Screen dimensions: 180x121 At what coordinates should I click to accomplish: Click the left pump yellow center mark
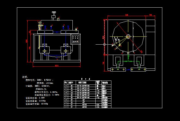coord(45,51)
